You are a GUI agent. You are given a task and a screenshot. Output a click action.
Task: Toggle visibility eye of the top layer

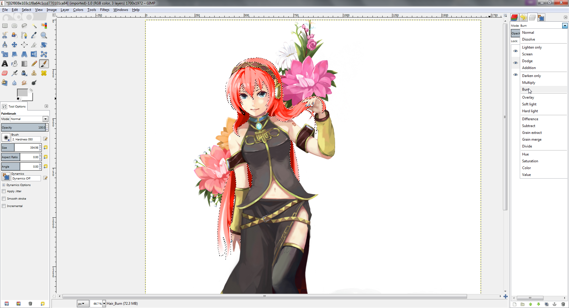tap(515, 51)
